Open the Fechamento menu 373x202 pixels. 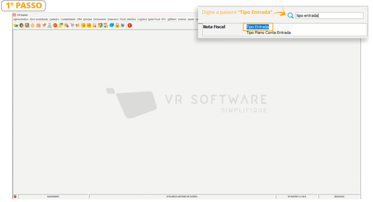click(x=100, y=19)
